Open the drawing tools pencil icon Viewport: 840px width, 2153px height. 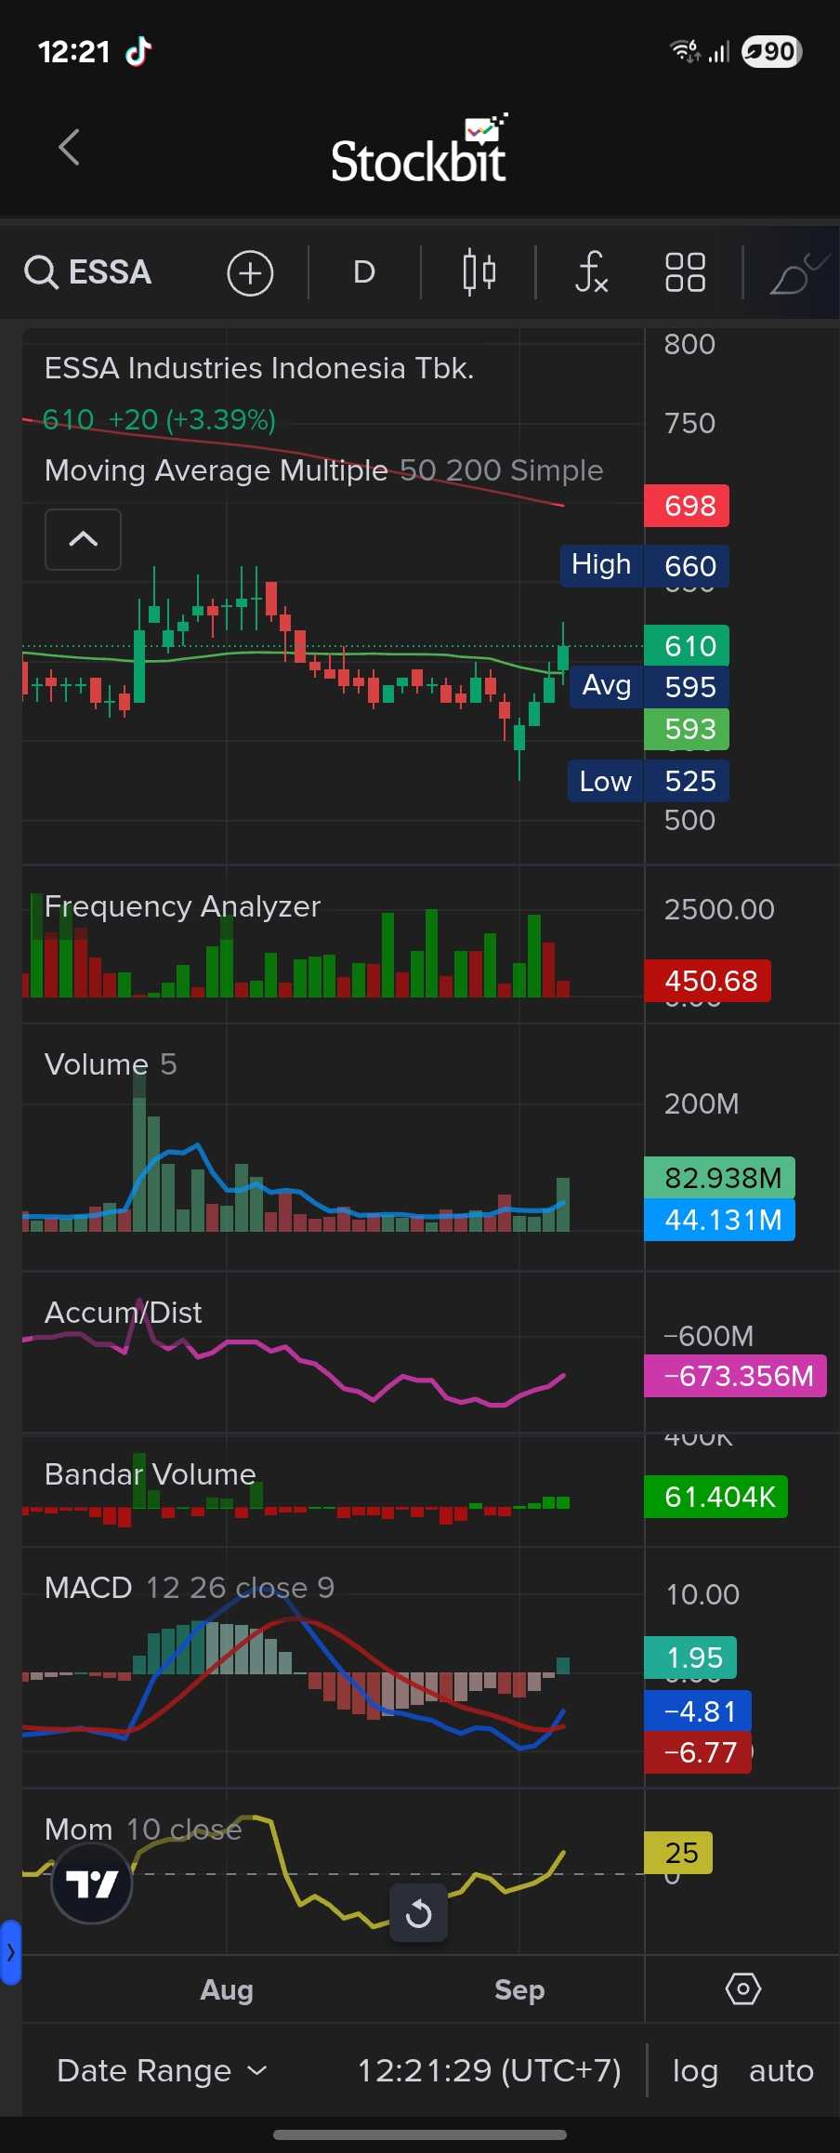(x=797, y=274)
